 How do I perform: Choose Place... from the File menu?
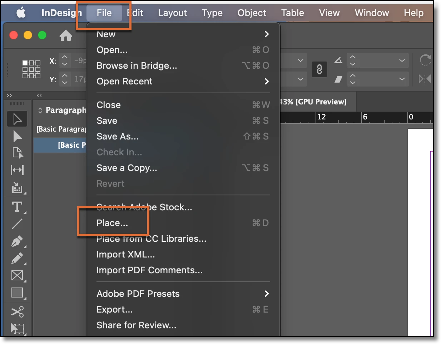[183, 223]
